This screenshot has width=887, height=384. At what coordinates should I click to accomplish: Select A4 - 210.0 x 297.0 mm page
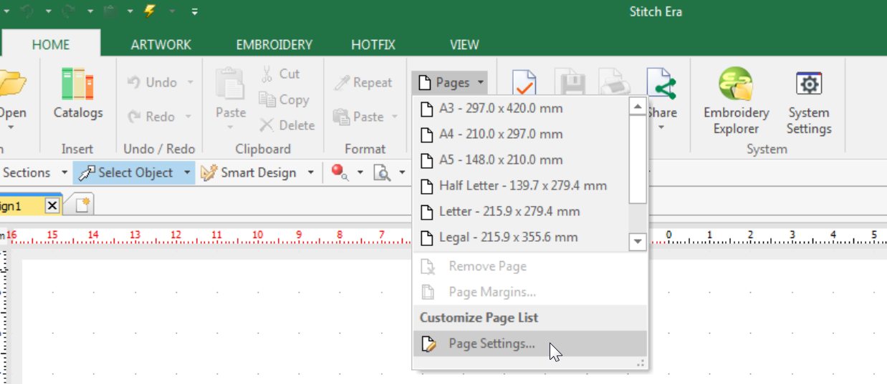pos(500,134)
